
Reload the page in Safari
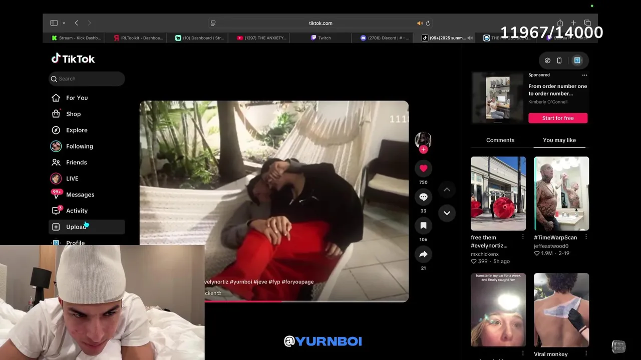click(428, 23)
